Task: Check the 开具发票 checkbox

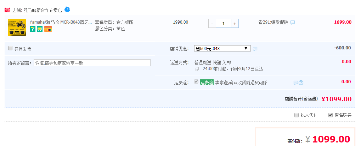Action: coord(10,48)
